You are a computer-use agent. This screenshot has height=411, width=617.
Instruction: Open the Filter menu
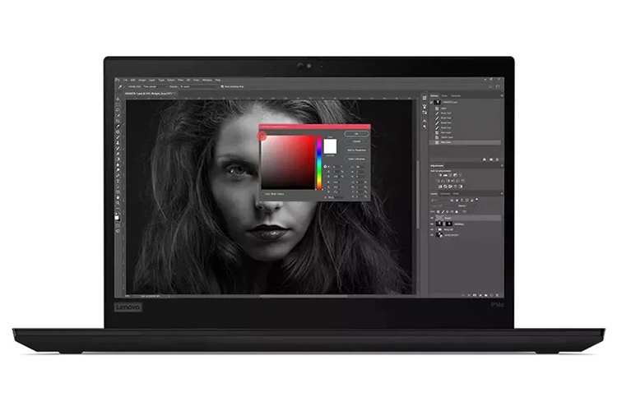coord(181,81)
